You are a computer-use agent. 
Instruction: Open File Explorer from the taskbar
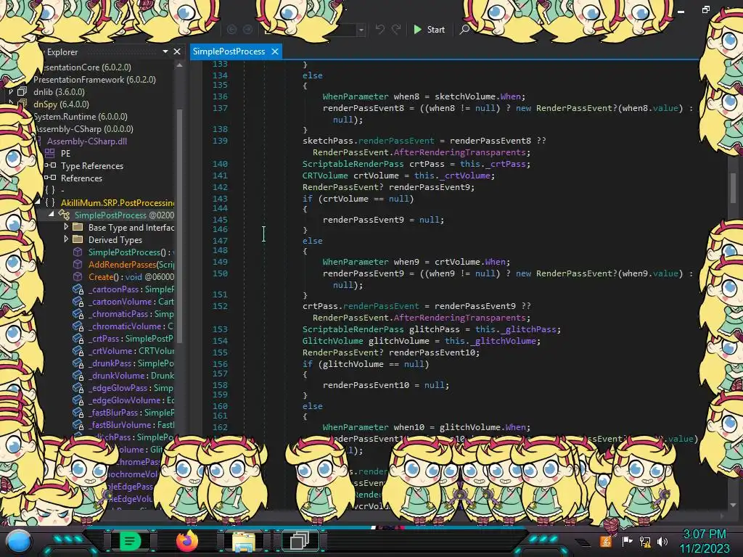(244, 541)
